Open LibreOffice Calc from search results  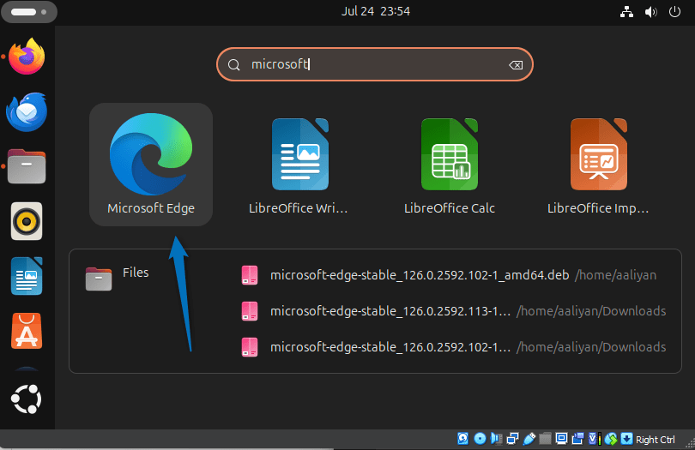[450, 165]
